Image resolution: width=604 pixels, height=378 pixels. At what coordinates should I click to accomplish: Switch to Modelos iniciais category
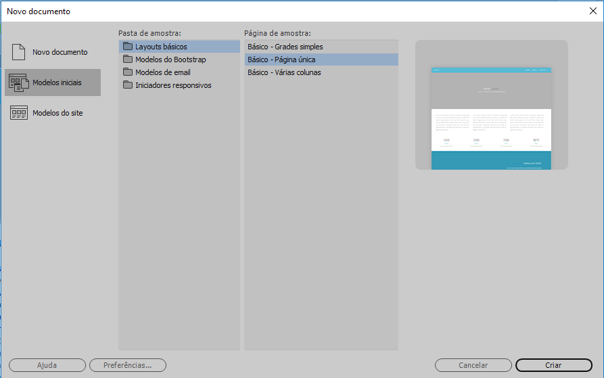point(53,82)
